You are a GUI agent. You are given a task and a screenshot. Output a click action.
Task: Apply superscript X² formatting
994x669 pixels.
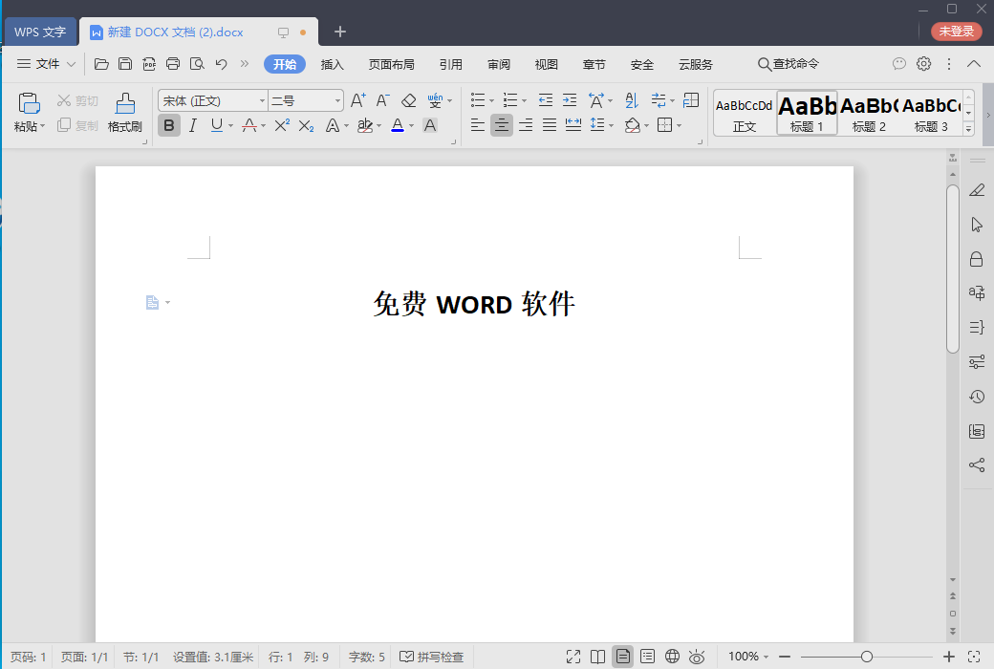(x=282, y=125)
